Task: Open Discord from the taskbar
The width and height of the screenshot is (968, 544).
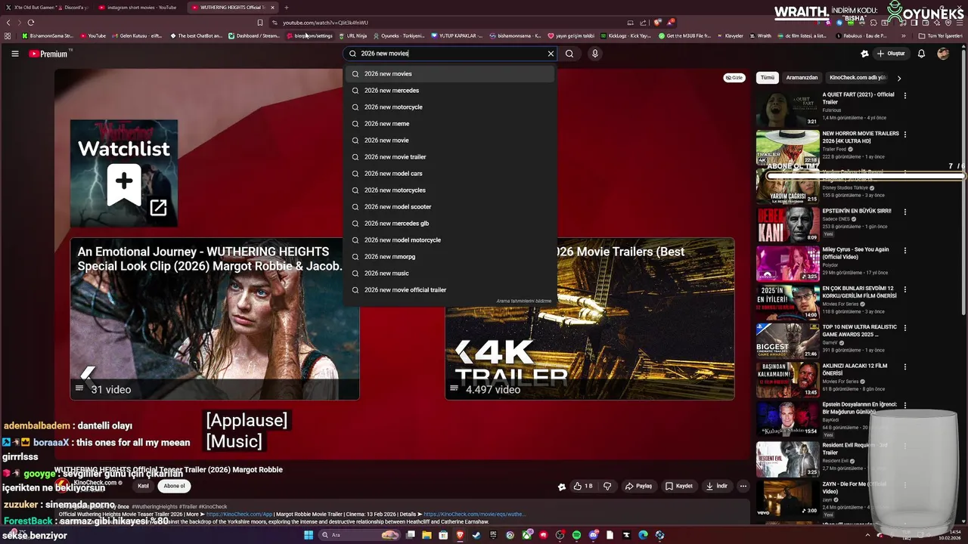Action: [594, 535]
